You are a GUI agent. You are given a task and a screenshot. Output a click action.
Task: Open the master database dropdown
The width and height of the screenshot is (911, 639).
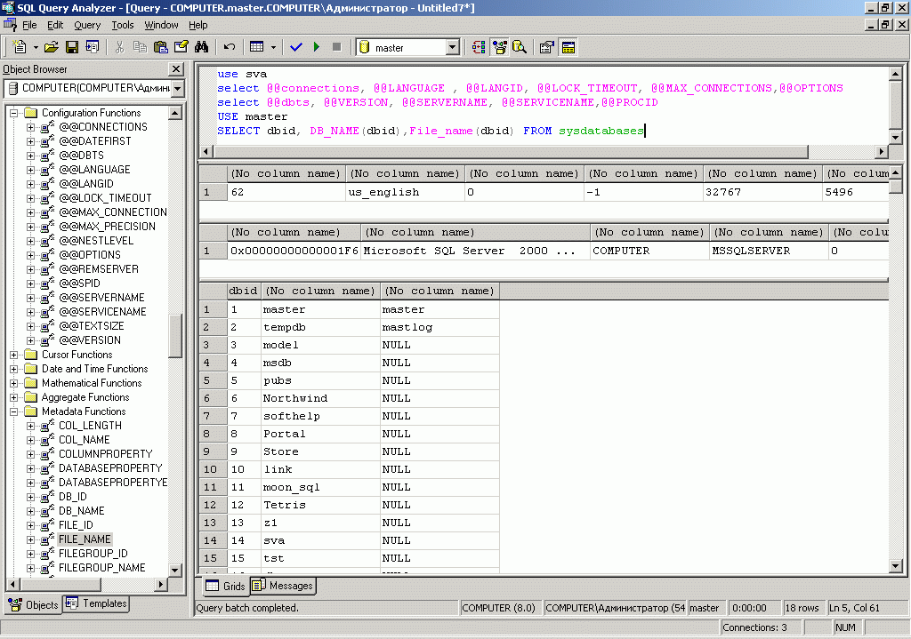(452, 47)
